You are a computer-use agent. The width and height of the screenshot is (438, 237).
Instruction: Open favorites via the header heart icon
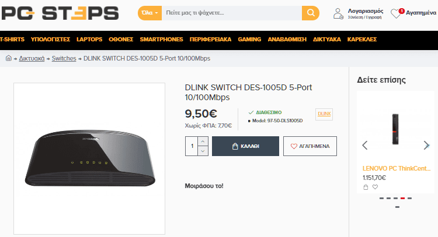(x=396, y=13)
